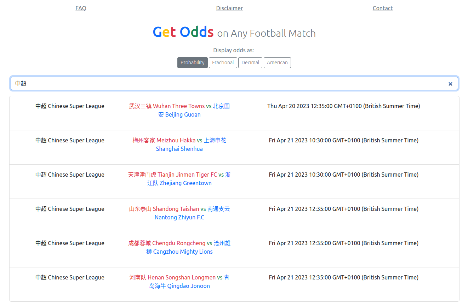Click league label in the Henan Songshan Longmen row
468x307 pixels.
(70, 277)
